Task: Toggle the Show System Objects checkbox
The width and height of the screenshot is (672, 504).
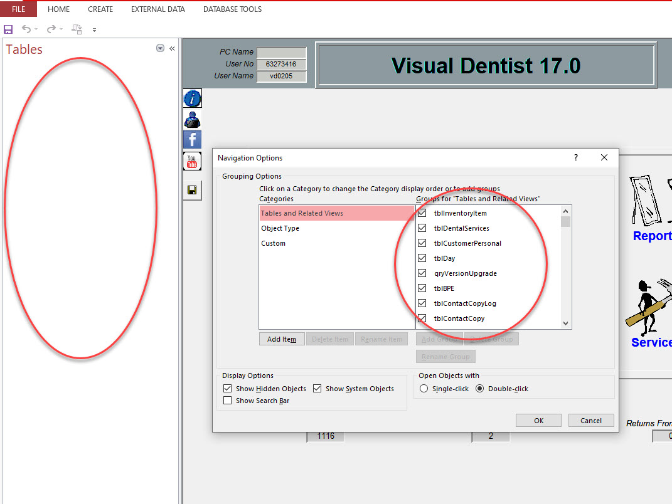Action: coord(317,389)
